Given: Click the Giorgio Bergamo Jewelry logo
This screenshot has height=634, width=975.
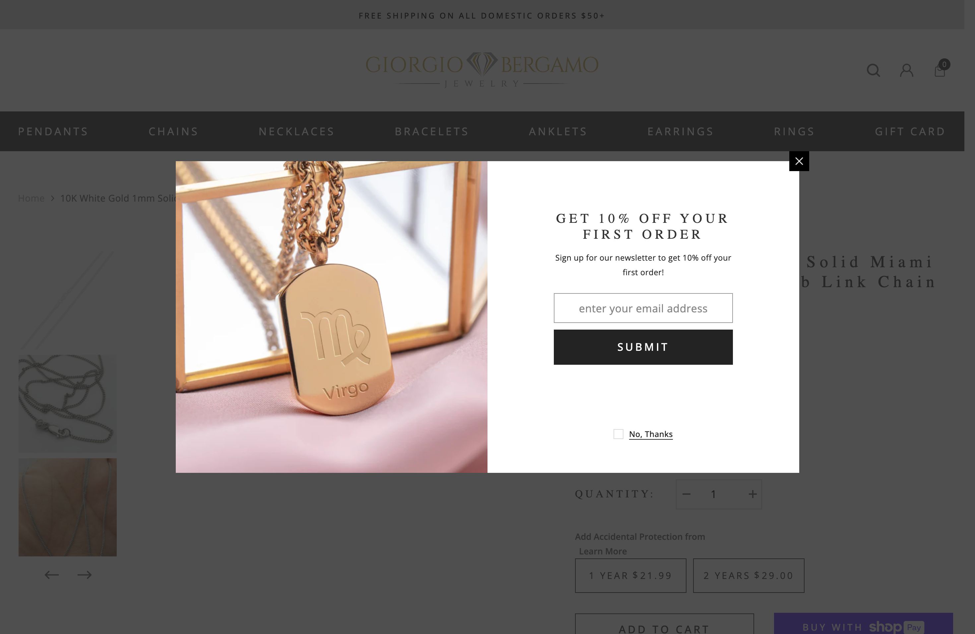Looking at the screenshot, I should (x=482, y=70).
